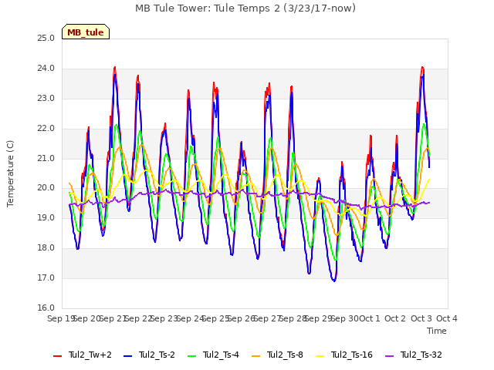
Task: Click the 16.0 y-axis tick label
Action: (46, 308)
